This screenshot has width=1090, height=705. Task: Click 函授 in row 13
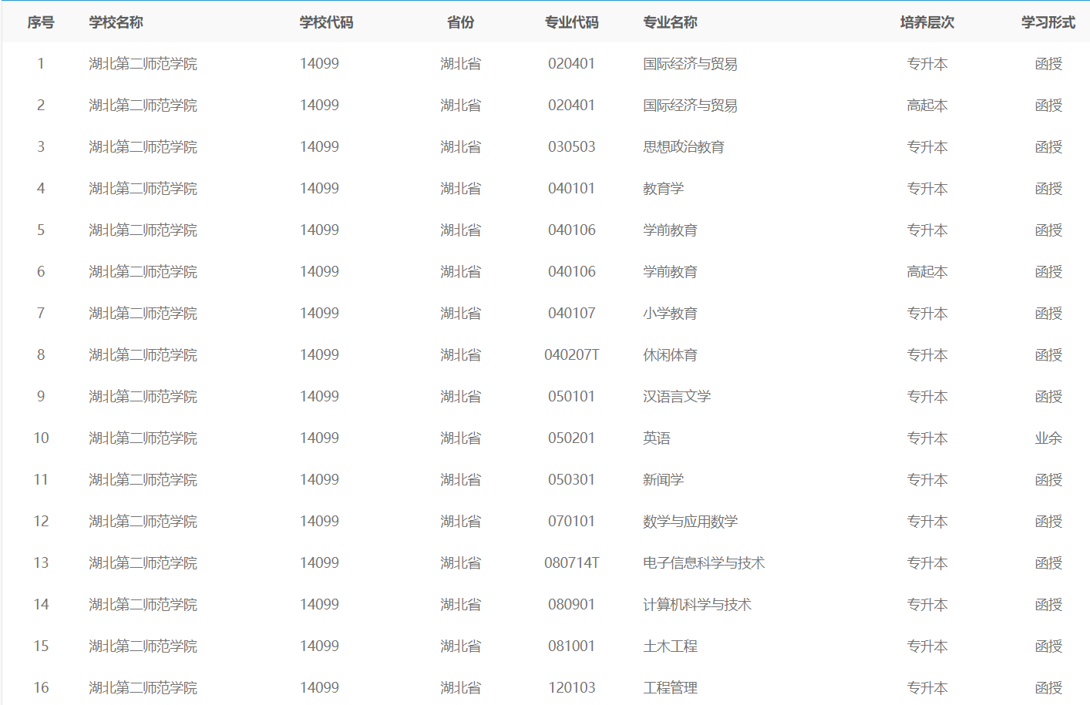[x=1048, y=563]
